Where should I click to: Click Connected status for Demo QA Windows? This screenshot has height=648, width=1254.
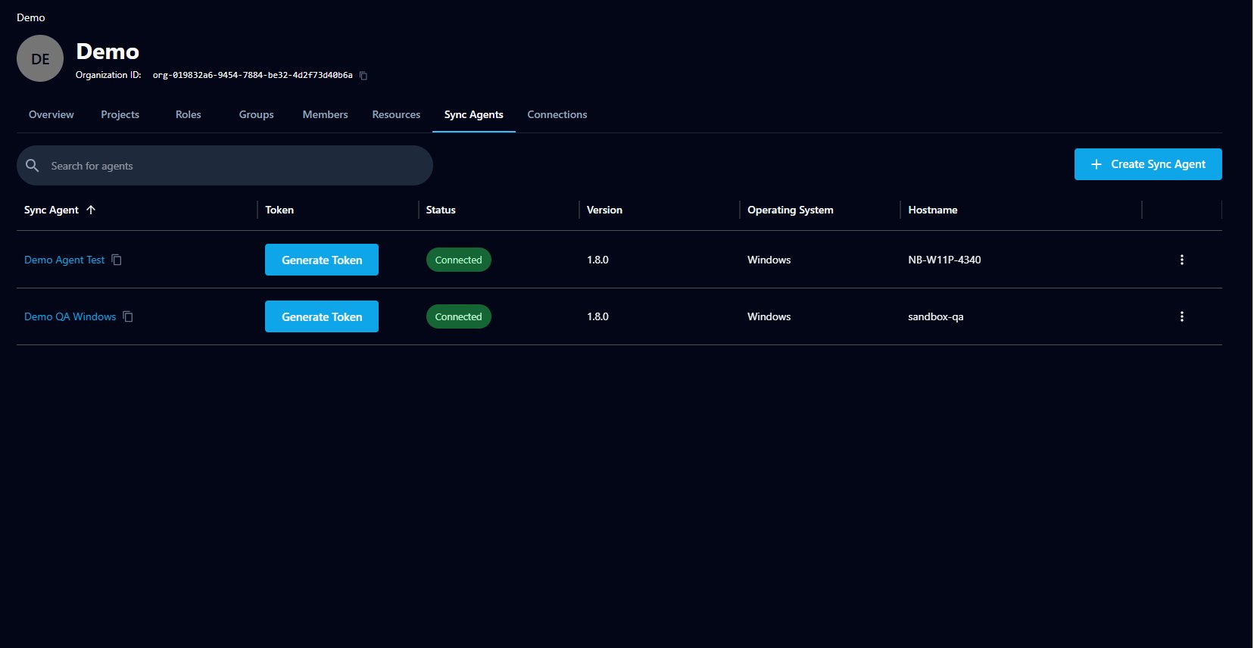459,316
